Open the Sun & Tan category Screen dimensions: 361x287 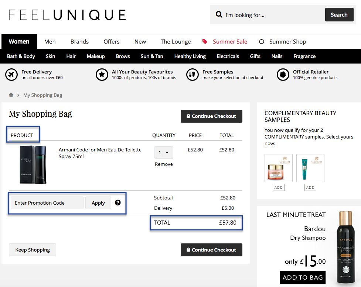[152, 57]
